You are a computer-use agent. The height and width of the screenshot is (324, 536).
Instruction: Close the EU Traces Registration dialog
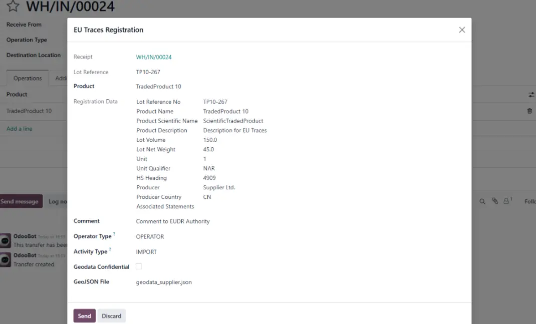(x=461, y=30)
